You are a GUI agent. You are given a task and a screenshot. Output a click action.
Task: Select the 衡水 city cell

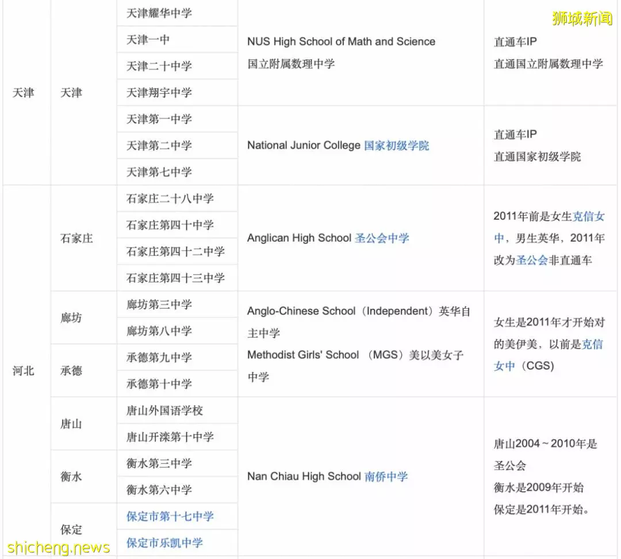tap(84, 477)
